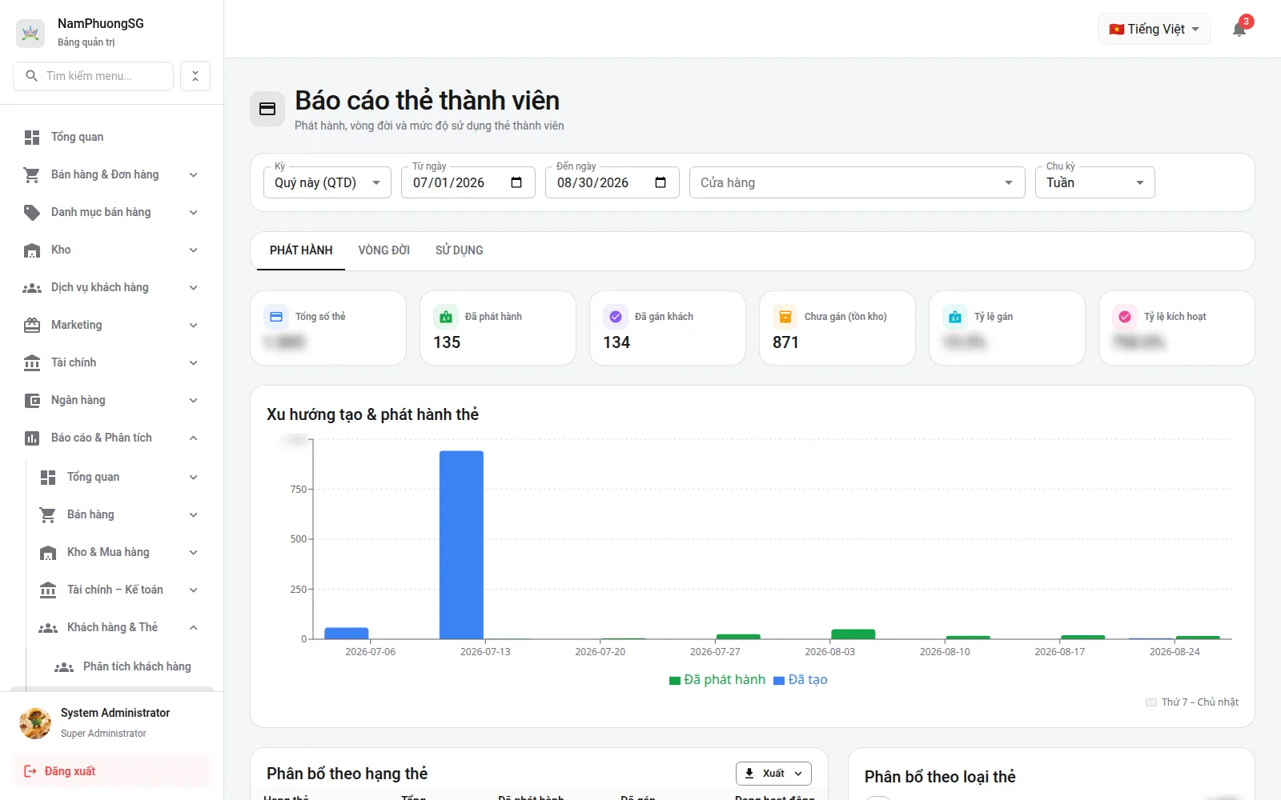
Task: Click the Chưa gán (tồn kho) card icon
Action: pos(785,317)
